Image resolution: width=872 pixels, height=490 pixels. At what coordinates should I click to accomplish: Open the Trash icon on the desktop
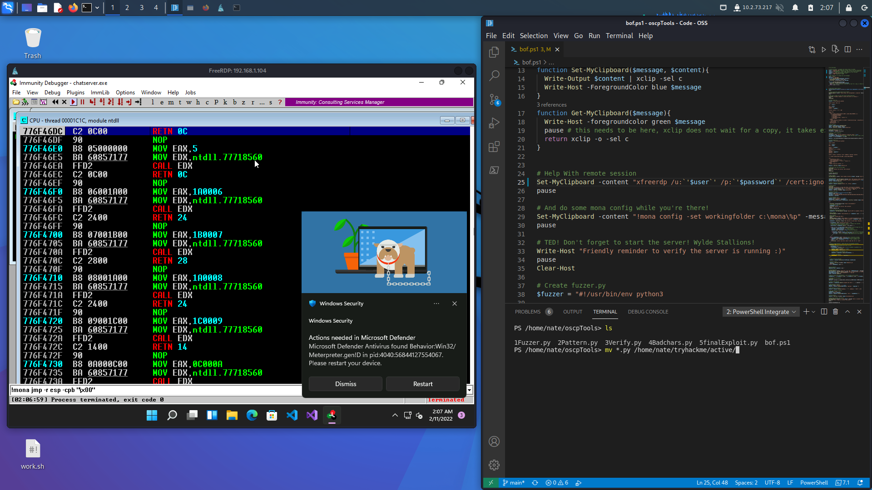coord(33,44)
